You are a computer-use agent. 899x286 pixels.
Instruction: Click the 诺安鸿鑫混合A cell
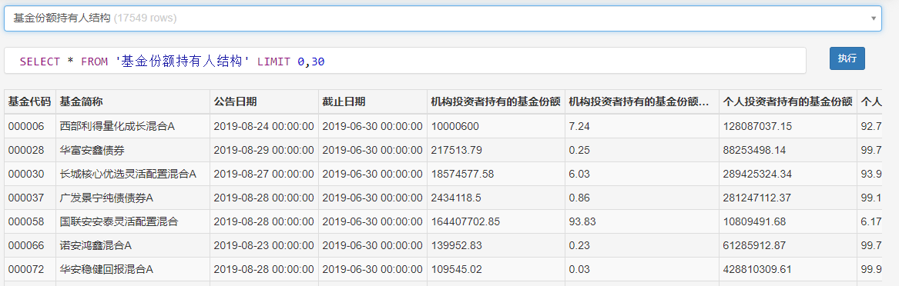[133, 245]
